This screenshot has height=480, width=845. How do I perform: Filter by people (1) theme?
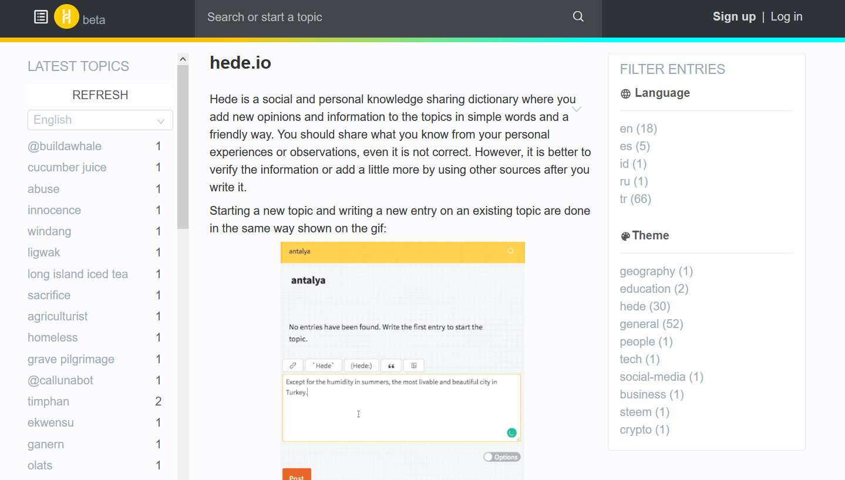[x=647, y=342]
